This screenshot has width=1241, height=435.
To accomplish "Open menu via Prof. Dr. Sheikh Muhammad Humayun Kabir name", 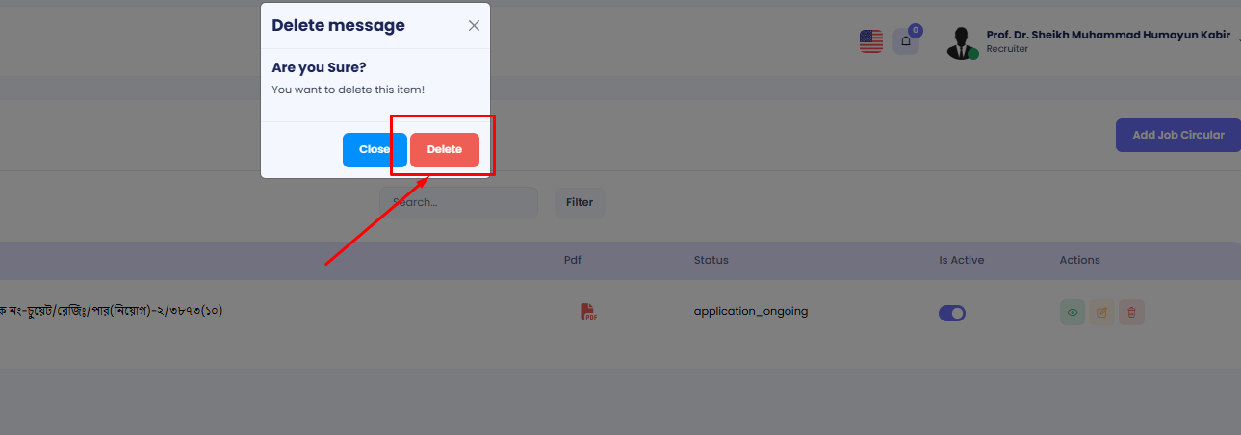I will (1107, 35).
